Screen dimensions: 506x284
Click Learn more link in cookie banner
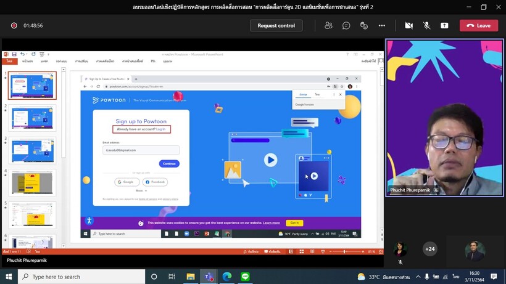272,223
